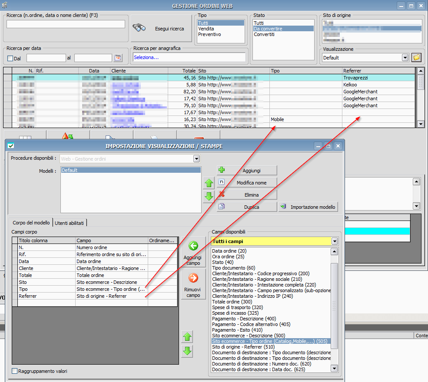Move model down with green arrow near Modelli
Viewport: 428px width, 382px height.
pos(209,196)
